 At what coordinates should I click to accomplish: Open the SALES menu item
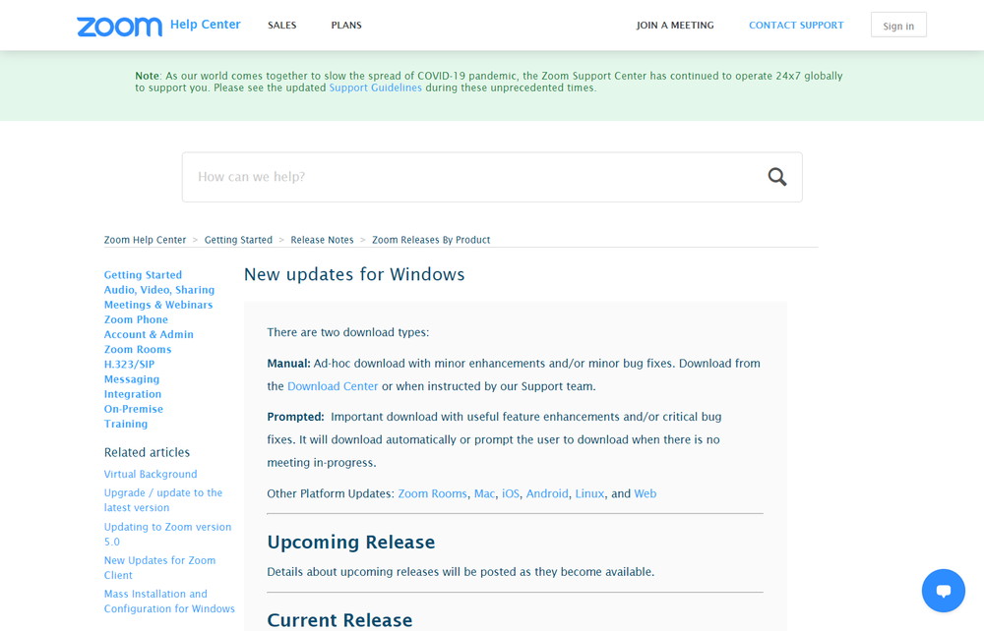[x=281, y=26]
